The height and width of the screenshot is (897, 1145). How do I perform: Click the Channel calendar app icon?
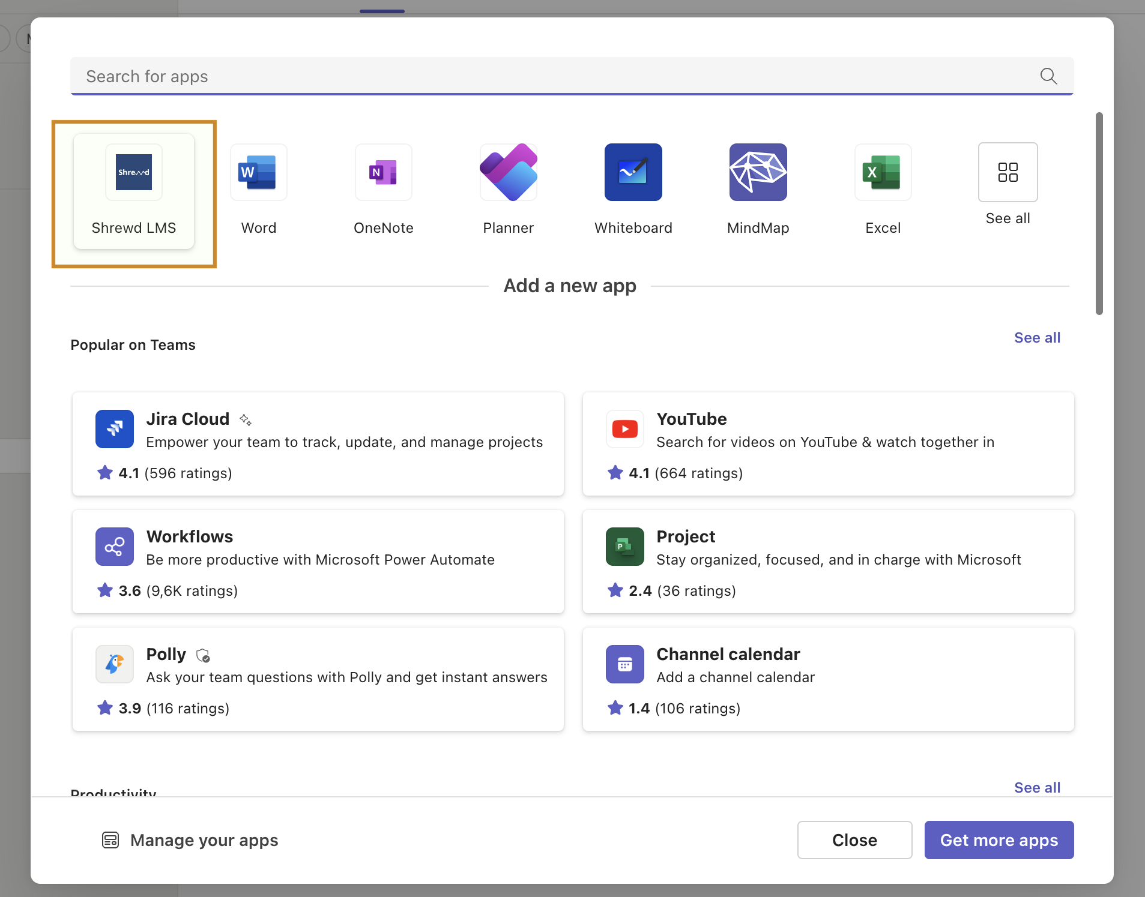click(625, 664)
